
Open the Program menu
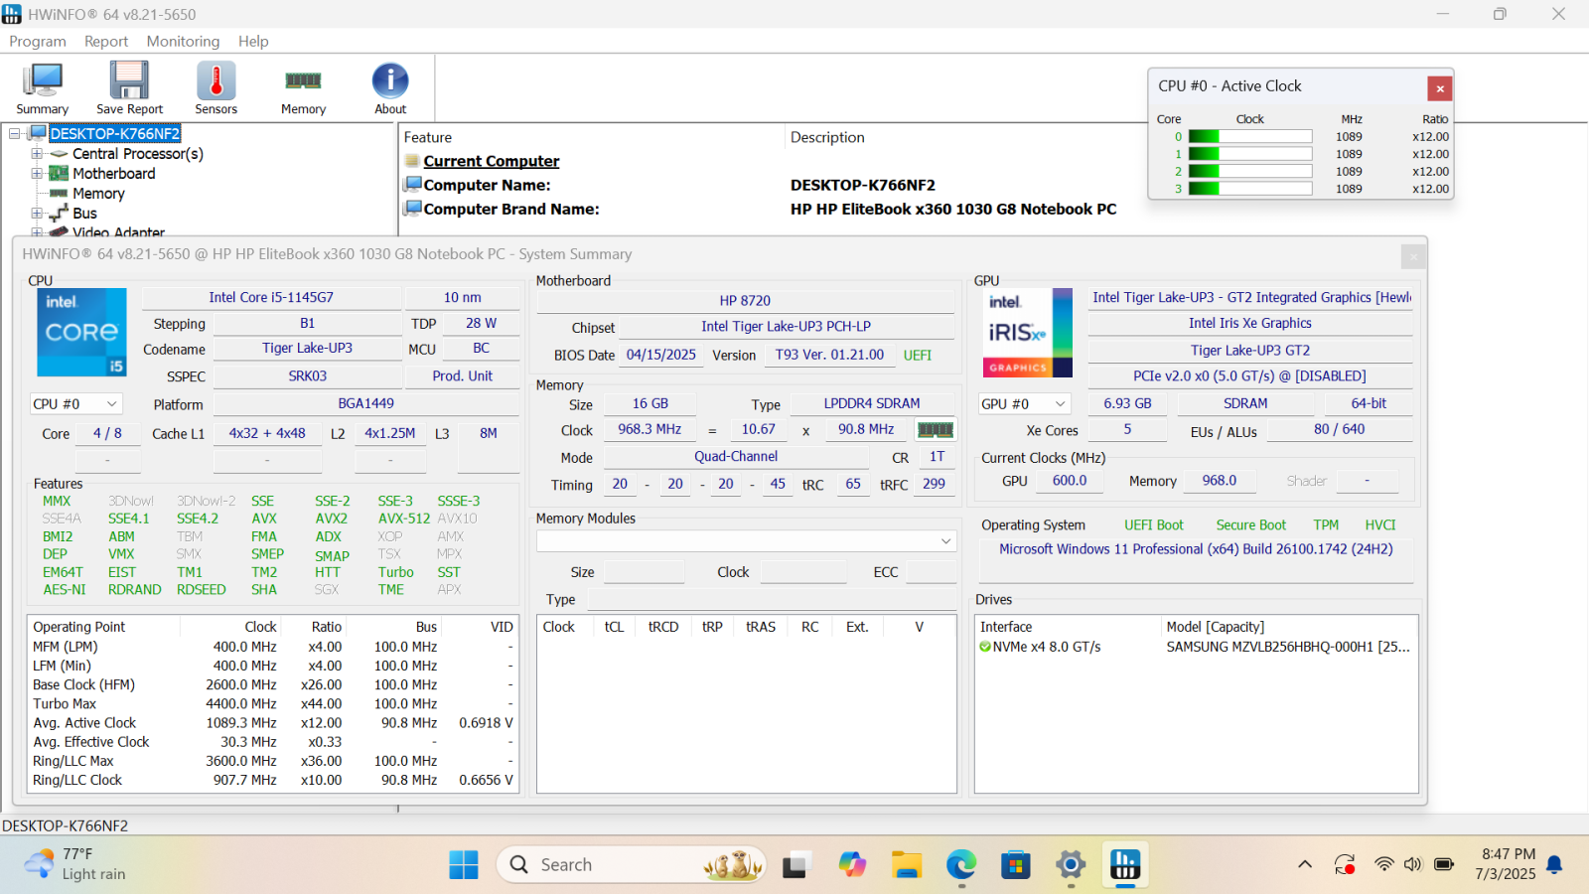pos(38,42)
